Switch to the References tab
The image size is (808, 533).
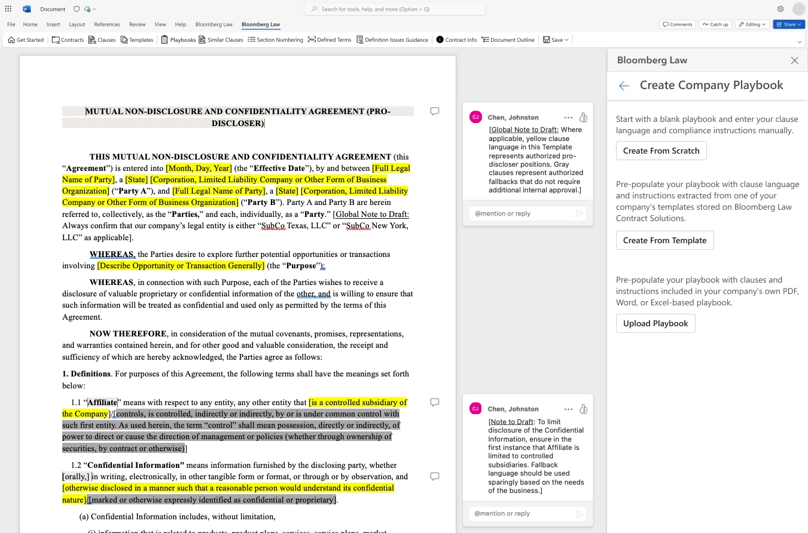click(107, 24)
